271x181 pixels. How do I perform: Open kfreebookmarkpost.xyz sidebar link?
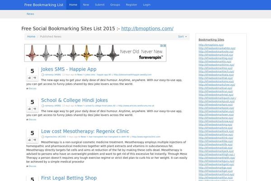tap(216, 108)
